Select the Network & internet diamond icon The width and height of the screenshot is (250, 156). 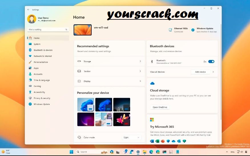30,56
